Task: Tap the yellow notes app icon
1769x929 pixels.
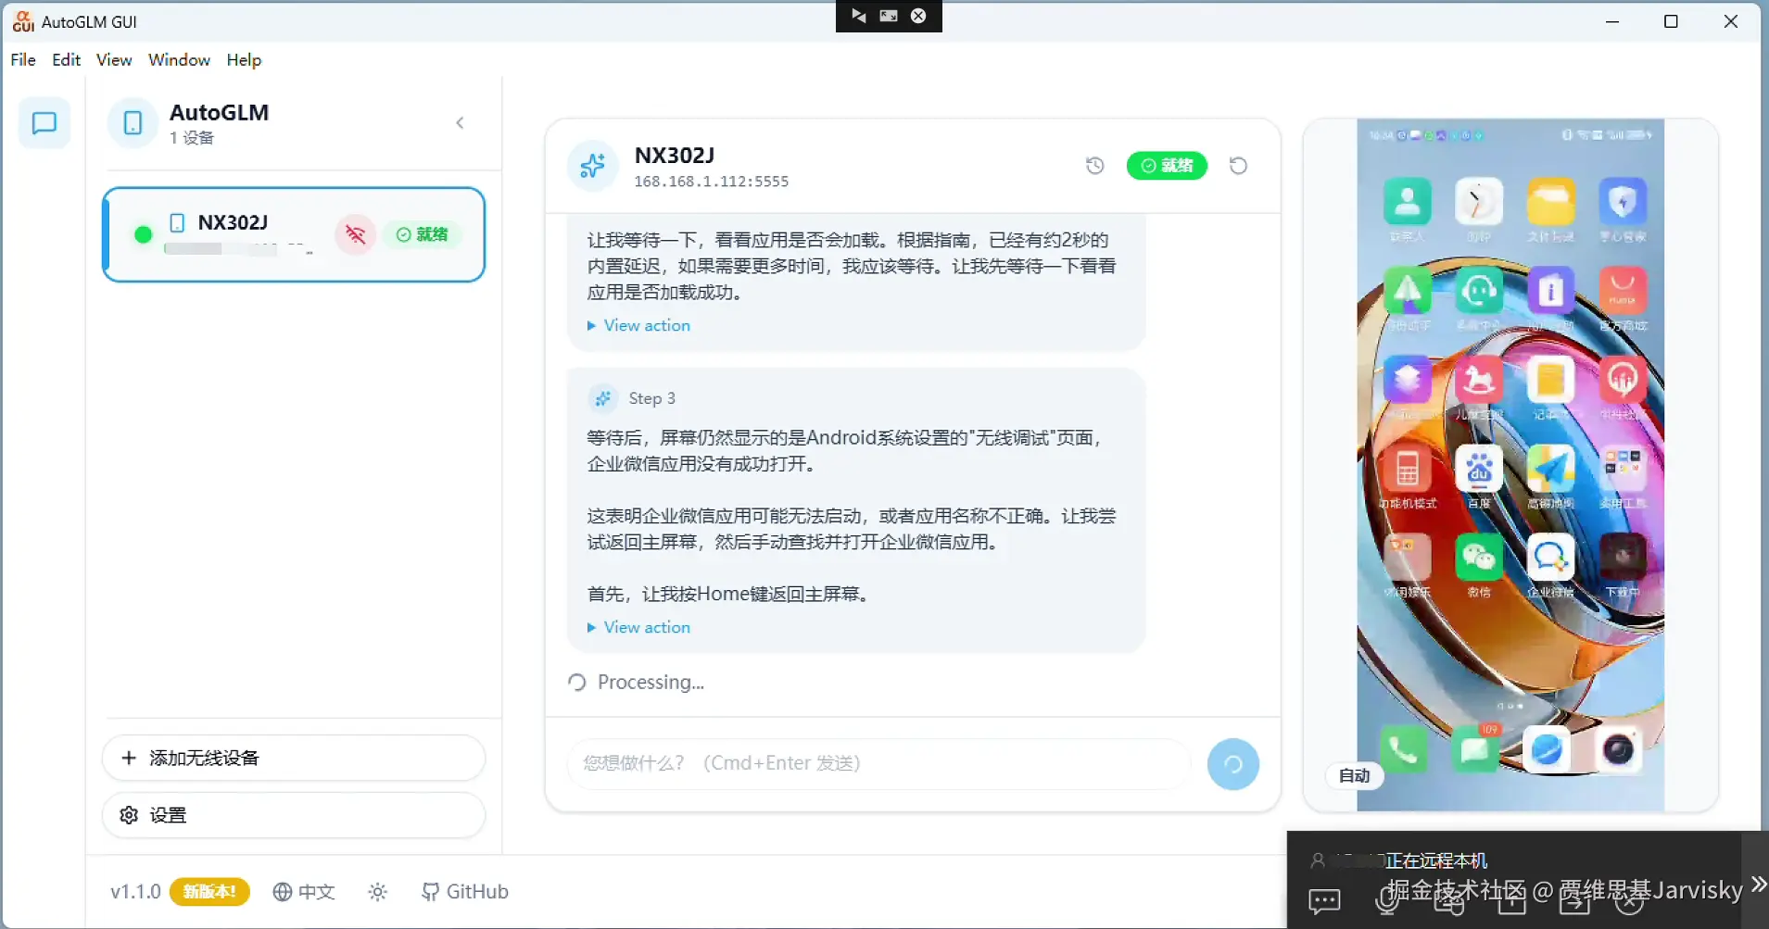Action: pyautogui.click(x=1550, y=380)
